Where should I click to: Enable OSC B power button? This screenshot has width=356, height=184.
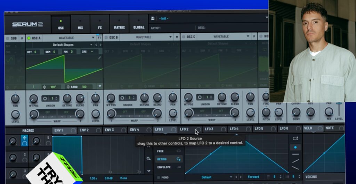tap(106, 37)
